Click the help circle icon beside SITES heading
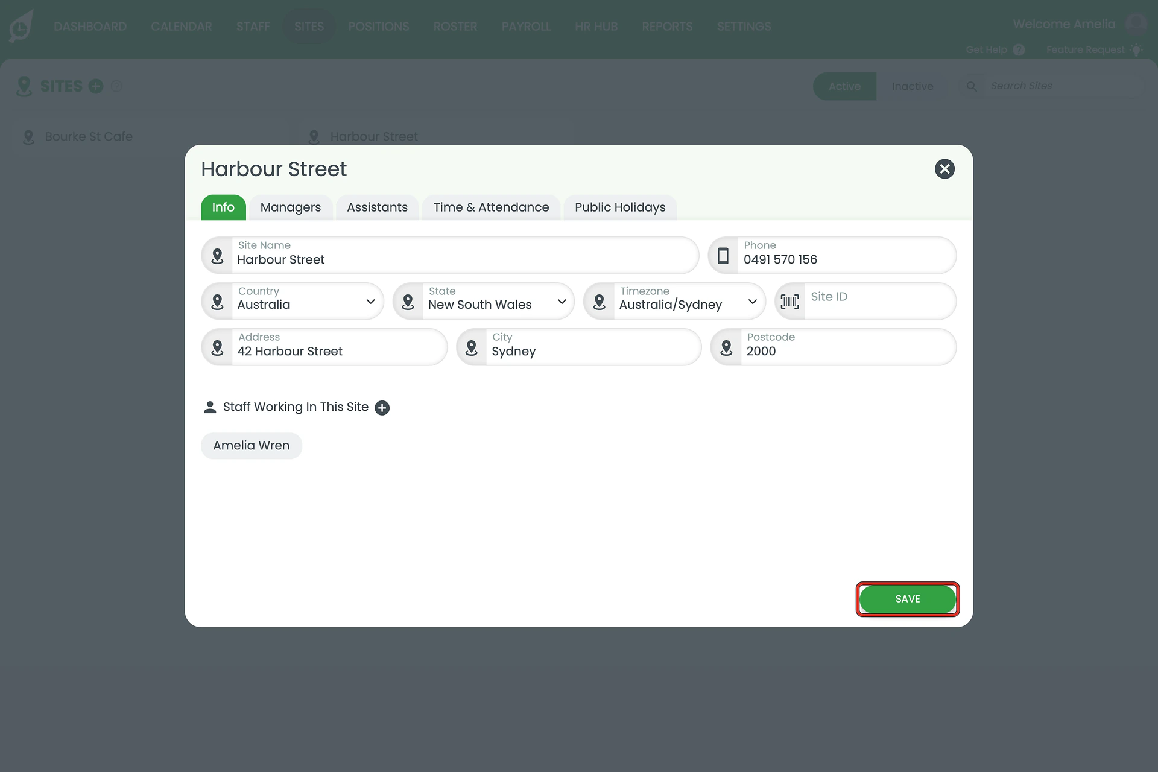 pos(117,86)
